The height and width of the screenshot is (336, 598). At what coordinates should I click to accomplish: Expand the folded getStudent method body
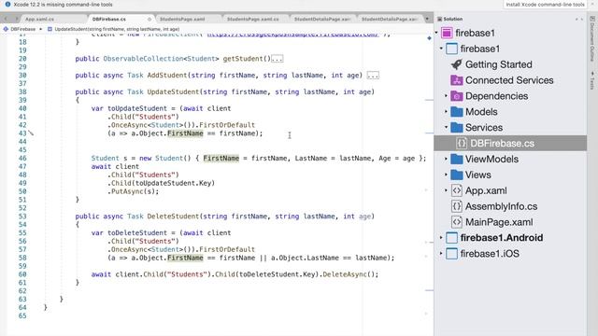point(278,59)
